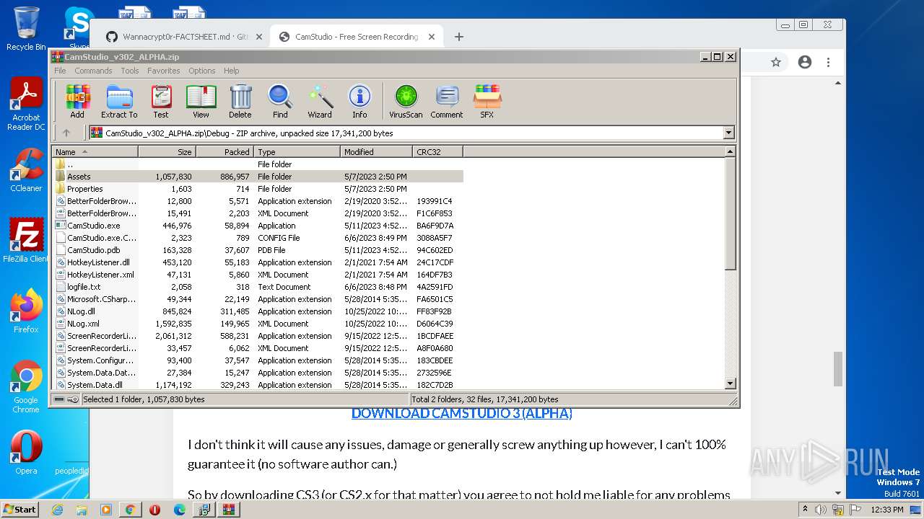The height and width of the screenshot is (519, 924).
Task: Click the volume tray icon
Action: tap(821, 509)
